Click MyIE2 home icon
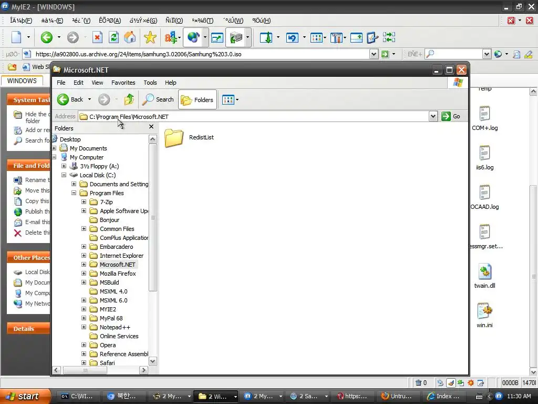The width and height of the screenshot is (538, 404). click(130, 37)
